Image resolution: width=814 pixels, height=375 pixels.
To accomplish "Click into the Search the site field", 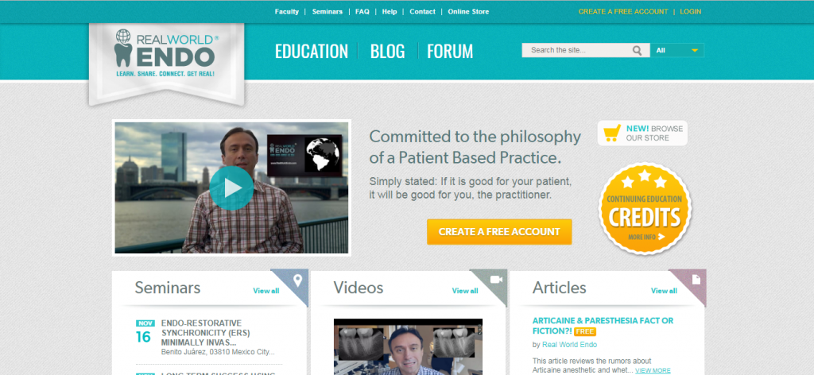I will click(576, 50).
